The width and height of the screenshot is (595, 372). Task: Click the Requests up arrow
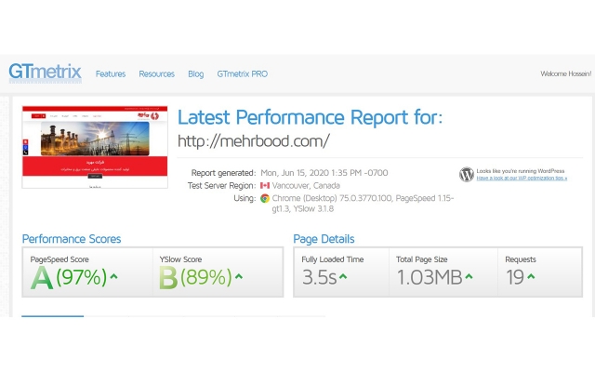point(531,276)
